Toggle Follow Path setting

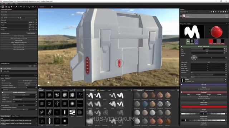tap(209, 62)
